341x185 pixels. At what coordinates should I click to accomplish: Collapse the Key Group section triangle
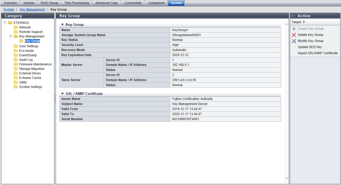point(63,25)
